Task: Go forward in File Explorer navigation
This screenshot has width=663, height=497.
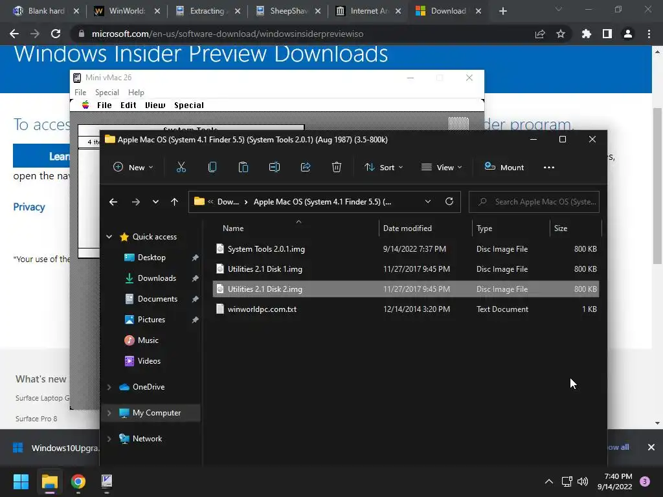Action: point(136,202)
